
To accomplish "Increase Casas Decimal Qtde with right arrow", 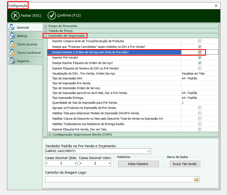I will 75,163.
